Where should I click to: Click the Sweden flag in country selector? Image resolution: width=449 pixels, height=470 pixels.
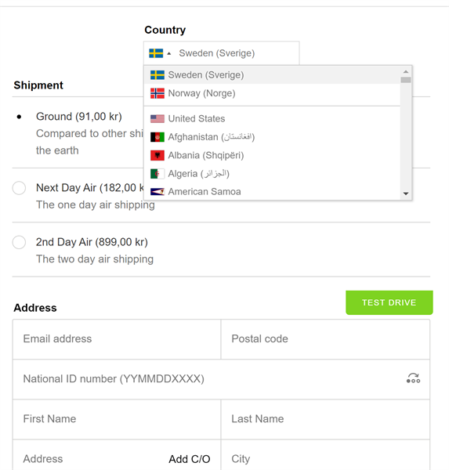pos(156,53)
